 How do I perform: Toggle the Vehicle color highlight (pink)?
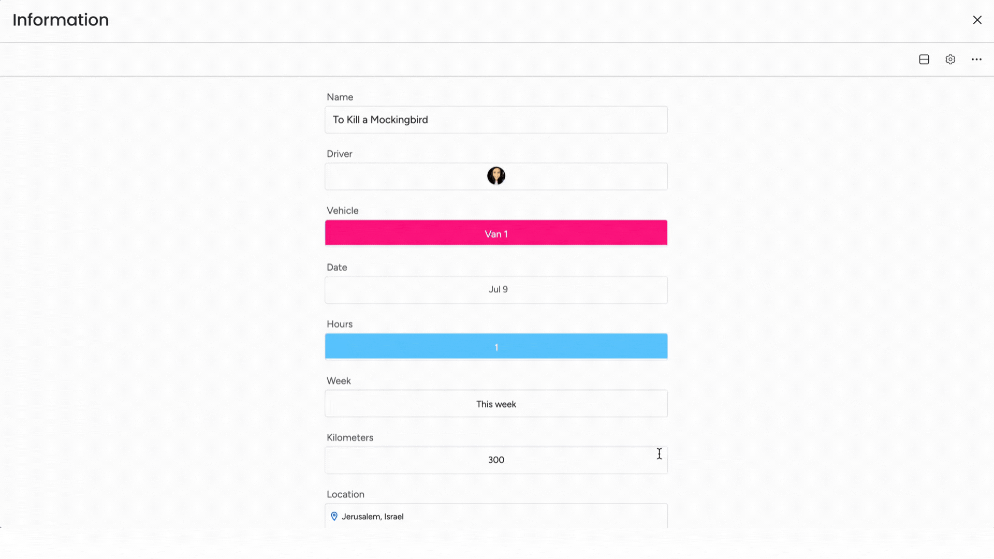click(x=496, y=233)
